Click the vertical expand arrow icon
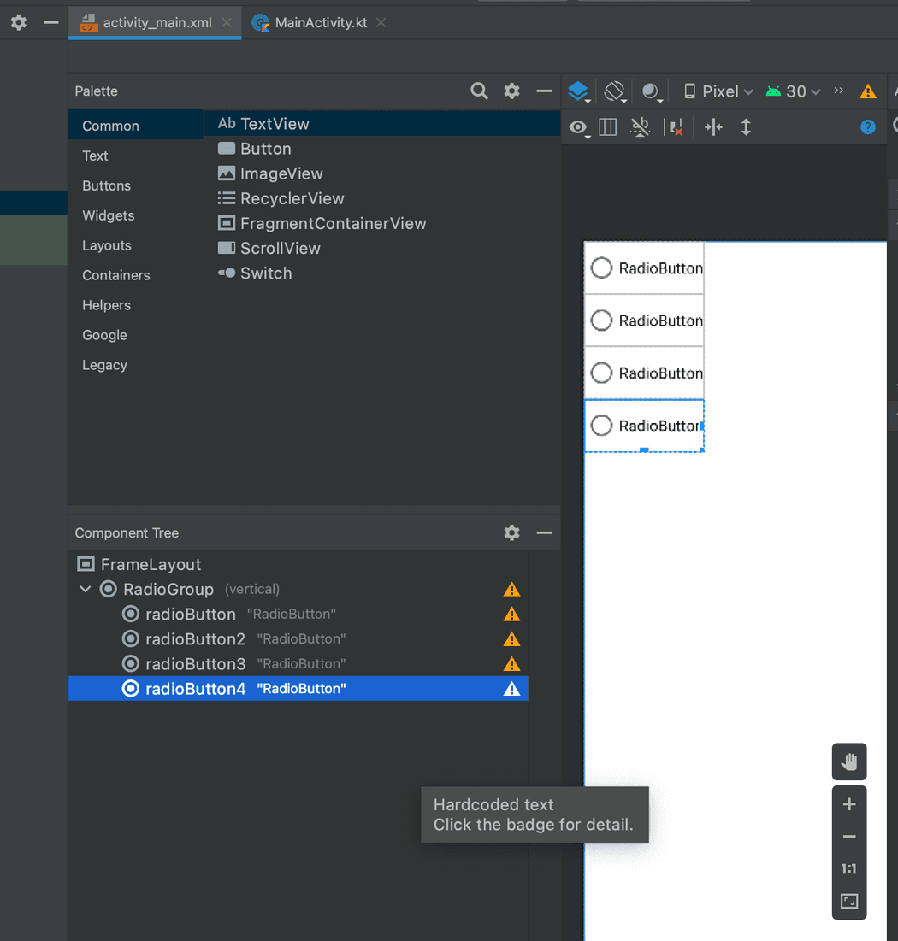Viewport: 898px width, 941px height. 746,127
